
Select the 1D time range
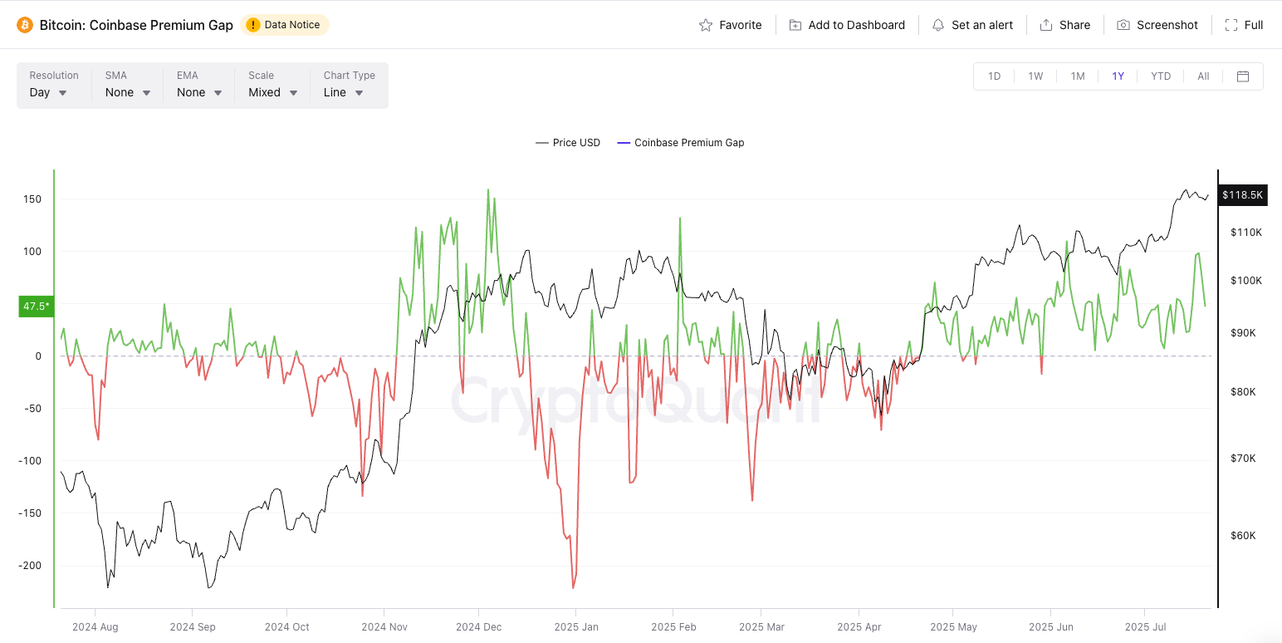994,76
